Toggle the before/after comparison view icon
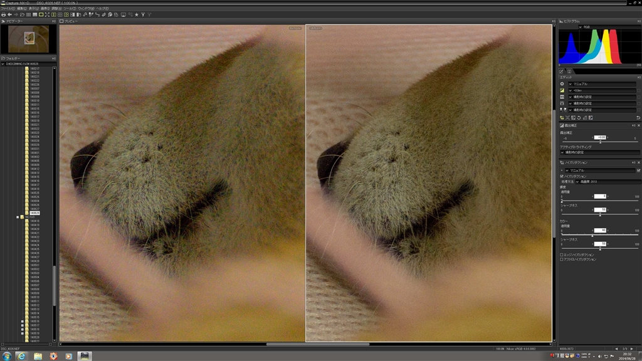642x361 pixels. pyautogui.click(x=66, y=15)
